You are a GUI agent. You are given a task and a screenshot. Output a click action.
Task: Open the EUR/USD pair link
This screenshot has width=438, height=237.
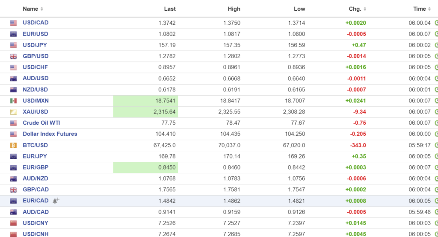[x=36, y=34]
